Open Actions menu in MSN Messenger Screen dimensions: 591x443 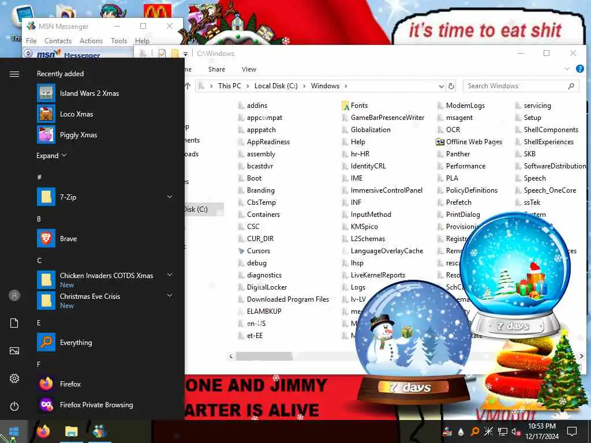pyautogui.click(x=91, y=41)
